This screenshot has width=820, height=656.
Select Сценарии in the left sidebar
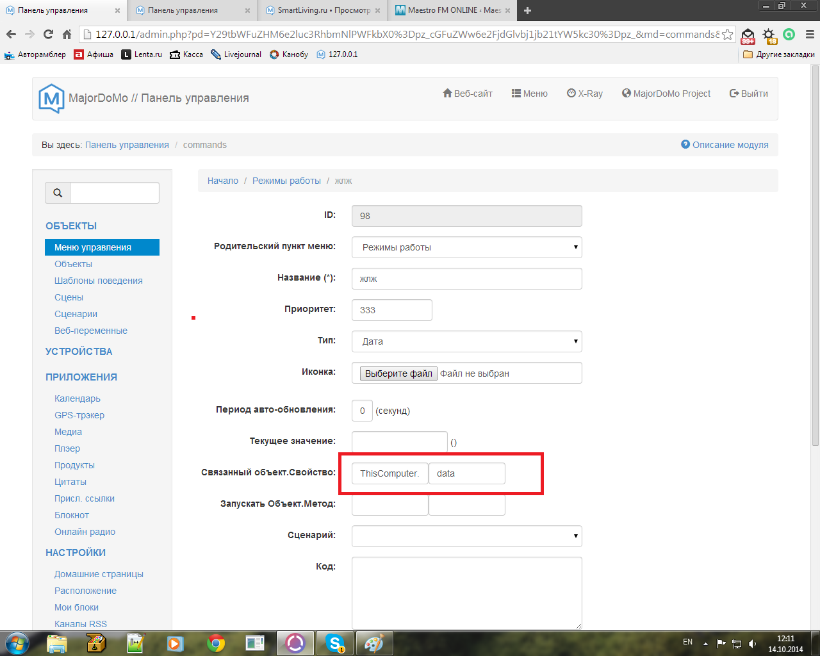(76, 314)
